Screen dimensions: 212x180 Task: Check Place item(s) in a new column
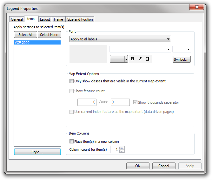(71, 142)
